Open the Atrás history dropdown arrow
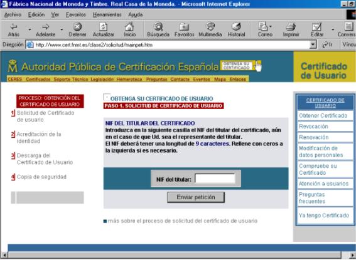The image size is (356, 260). (30, 29)
